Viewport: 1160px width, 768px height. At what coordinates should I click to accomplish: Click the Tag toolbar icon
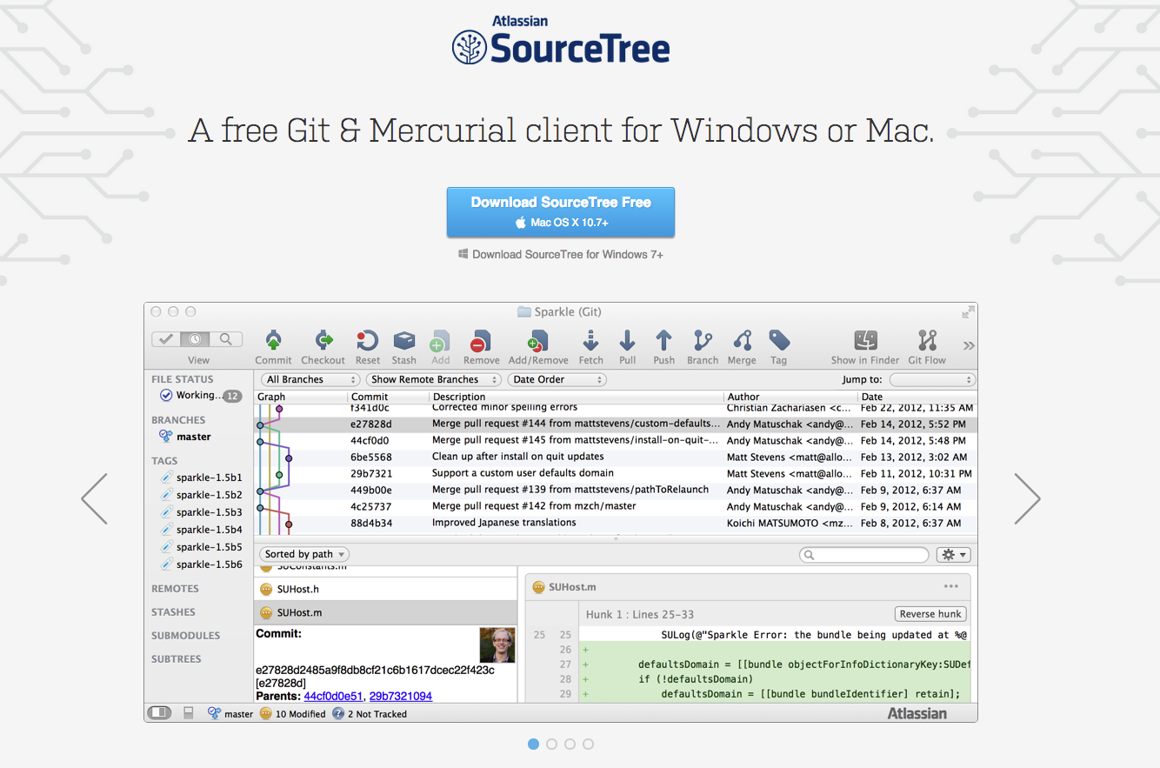coord(778,340)
